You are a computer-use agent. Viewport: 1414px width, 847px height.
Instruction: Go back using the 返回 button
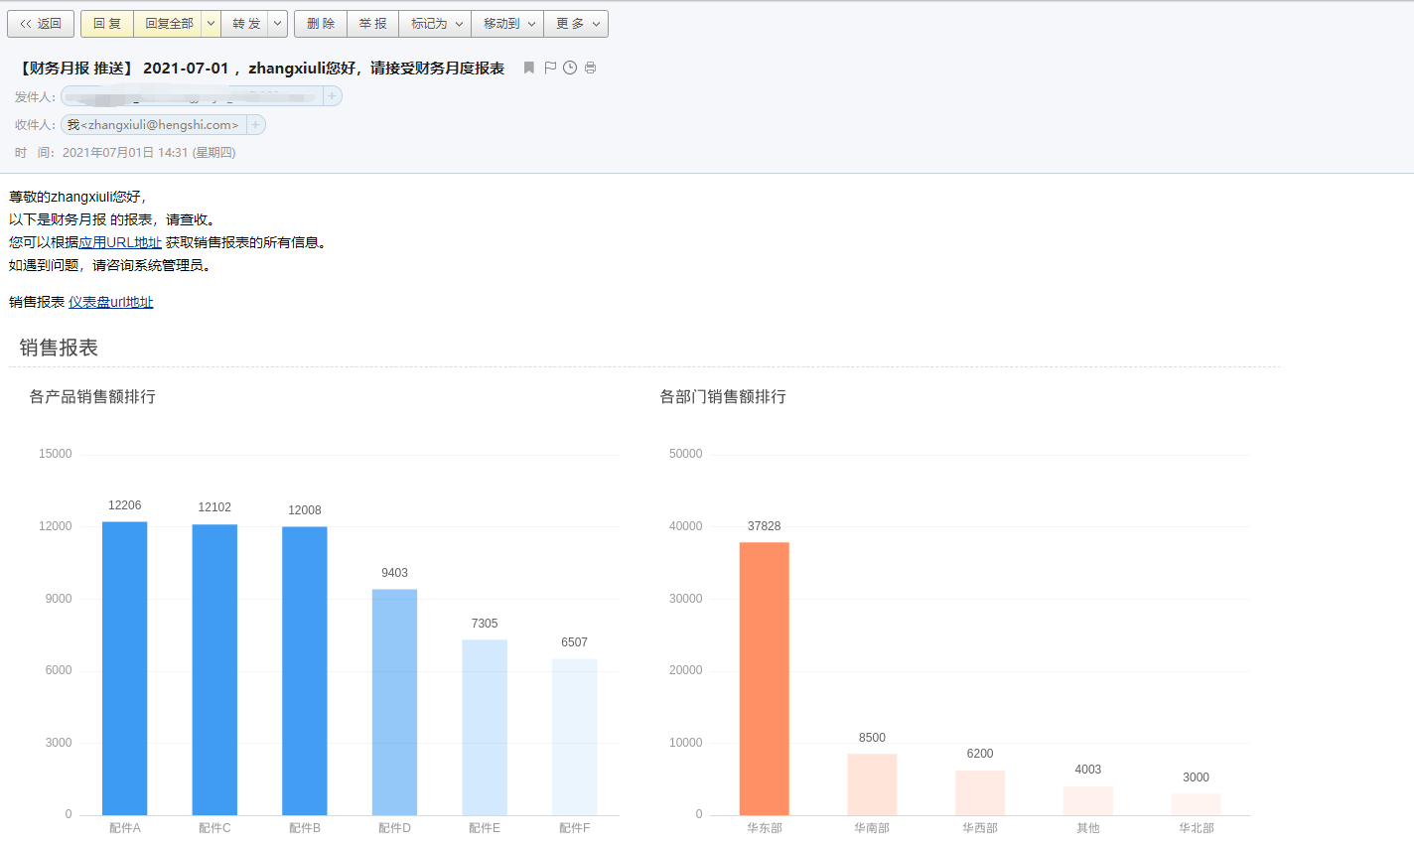click(41, 24)
